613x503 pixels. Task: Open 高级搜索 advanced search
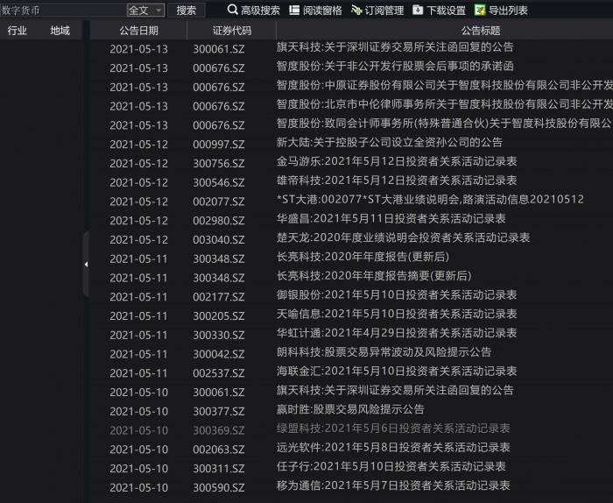(x=253, y=11)
